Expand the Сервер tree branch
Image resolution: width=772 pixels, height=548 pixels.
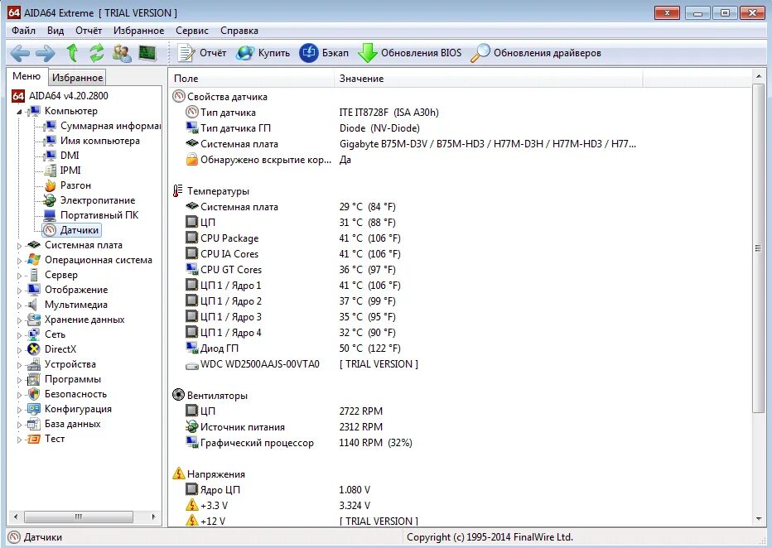(x=19, y=276)
